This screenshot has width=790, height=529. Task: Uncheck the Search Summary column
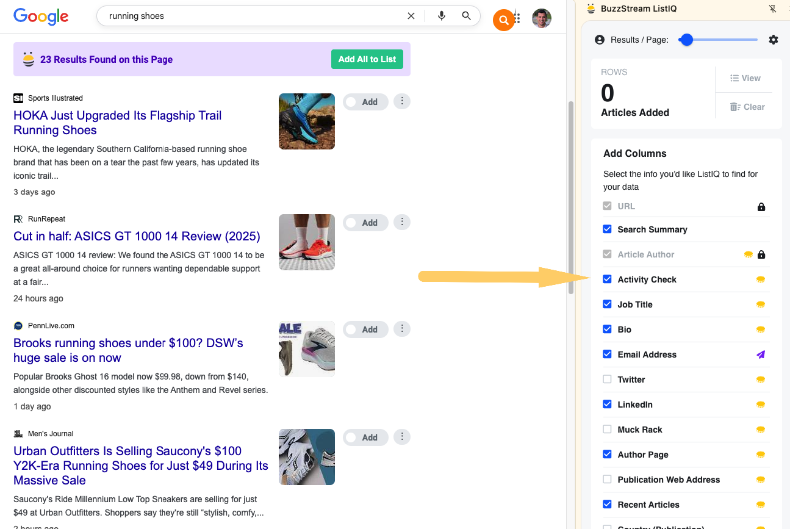(x=607, y=229)
